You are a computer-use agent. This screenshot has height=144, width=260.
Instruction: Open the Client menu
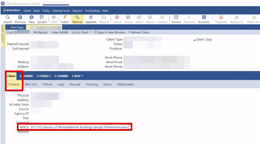[x=27, y=11]
